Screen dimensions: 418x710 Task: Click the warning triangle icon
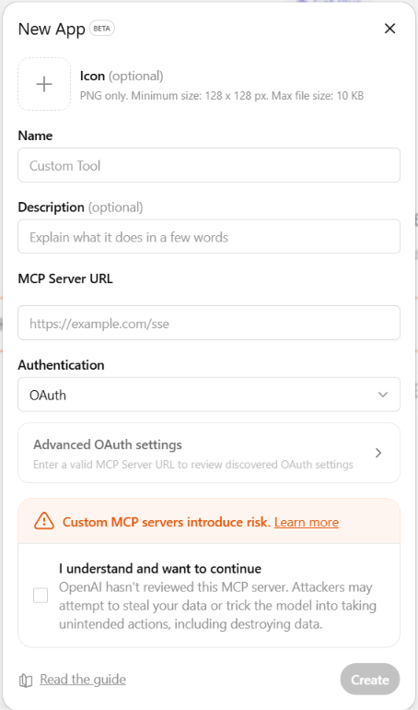(44, 521)
